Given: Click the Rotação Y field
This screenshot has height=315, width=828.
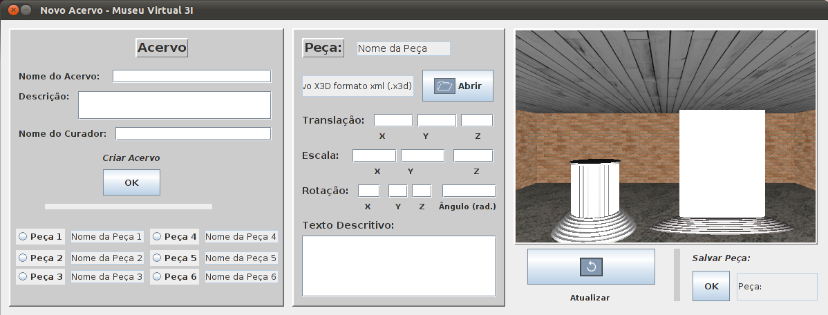Looking at the screenshot, I should 397,191.
